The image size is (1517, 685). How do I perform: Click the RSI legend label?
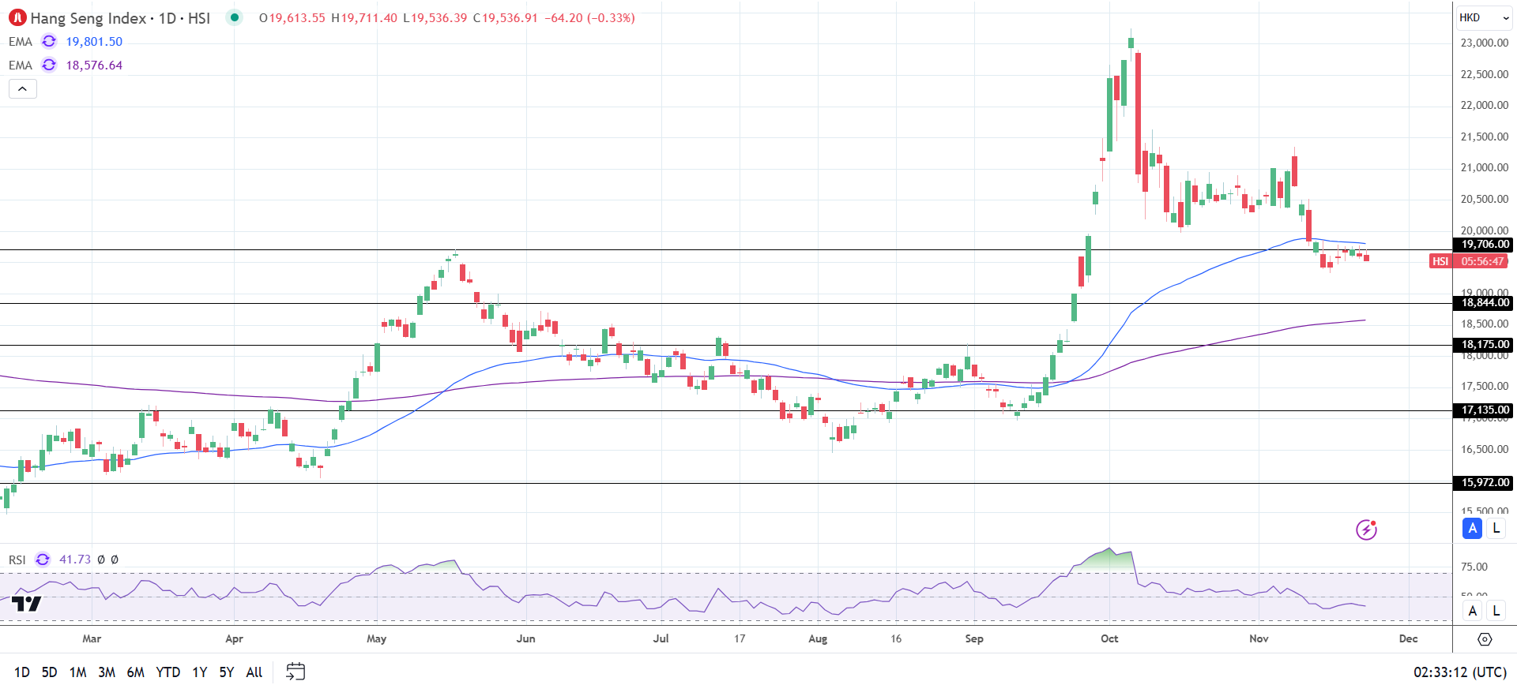click(x=17, y=560)
